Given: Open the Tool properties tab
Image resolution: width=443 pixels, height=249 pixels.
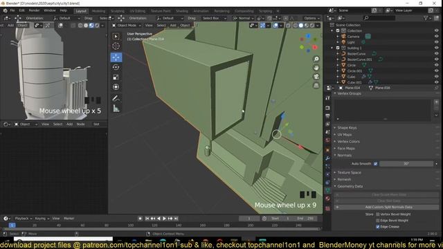Looking at the screenshot, I should tap(327, 98).
